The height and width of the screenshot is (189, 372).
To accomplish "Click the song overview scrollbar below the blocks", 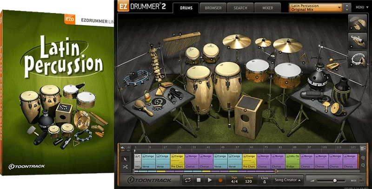I will pyautogui.click(x=205, y=171).
